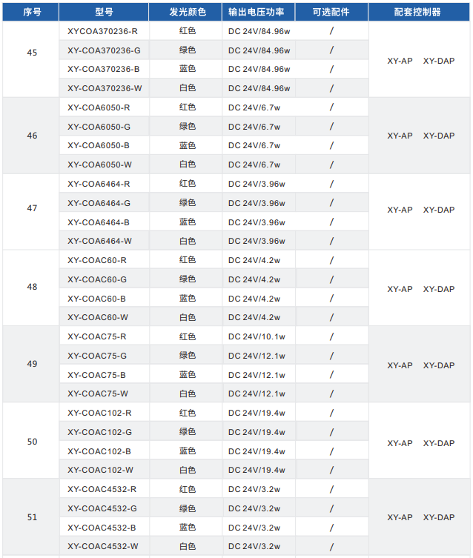Click XY-DAP controller in row 45
This screenshot has height=558, width=473.
pos(439,61)
